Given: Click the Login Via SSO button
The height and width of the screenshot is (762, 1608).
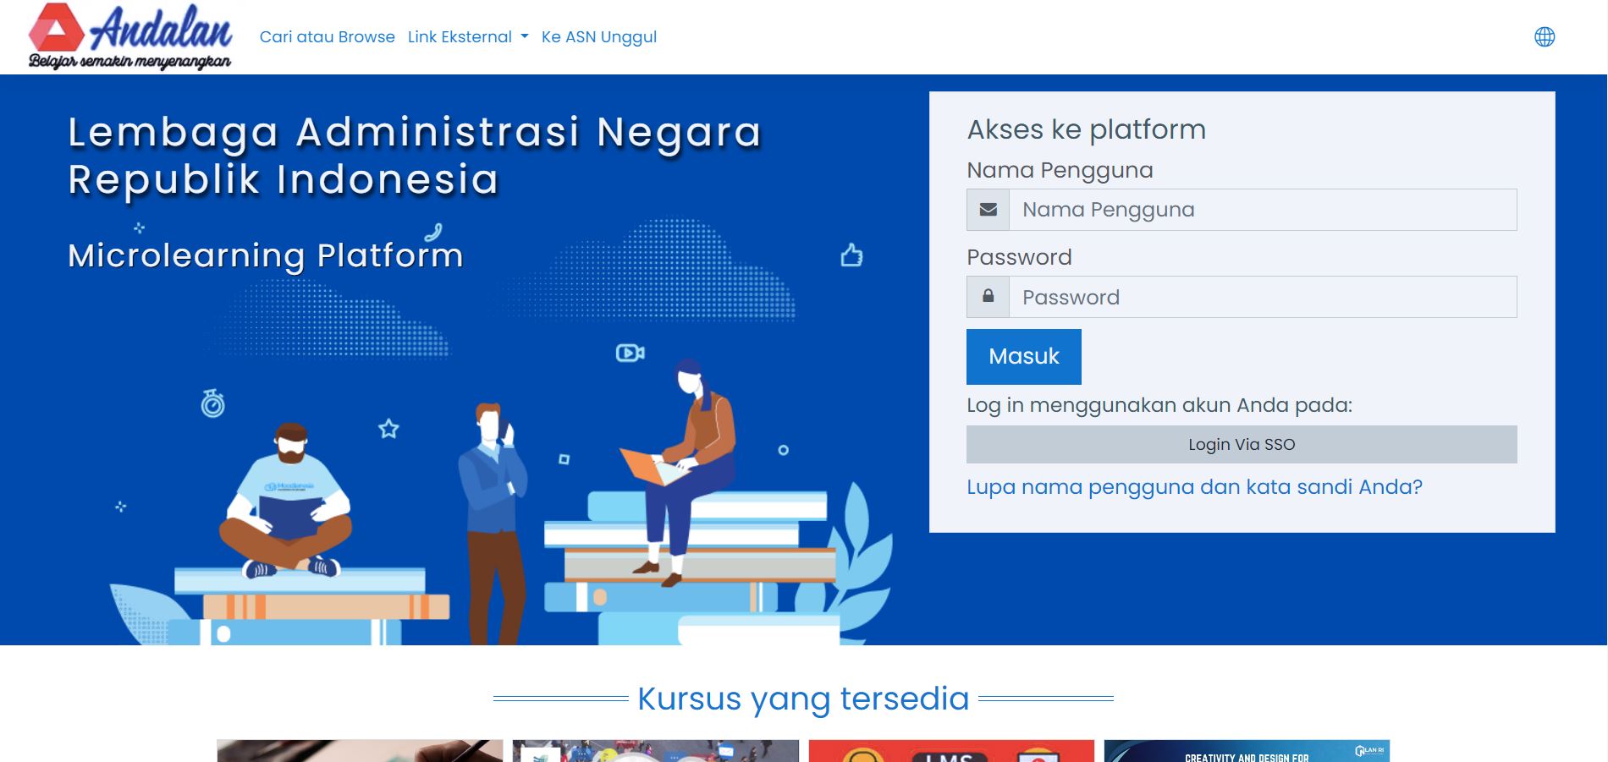Looking at the screenshot, I should (x=1241, y=445).
